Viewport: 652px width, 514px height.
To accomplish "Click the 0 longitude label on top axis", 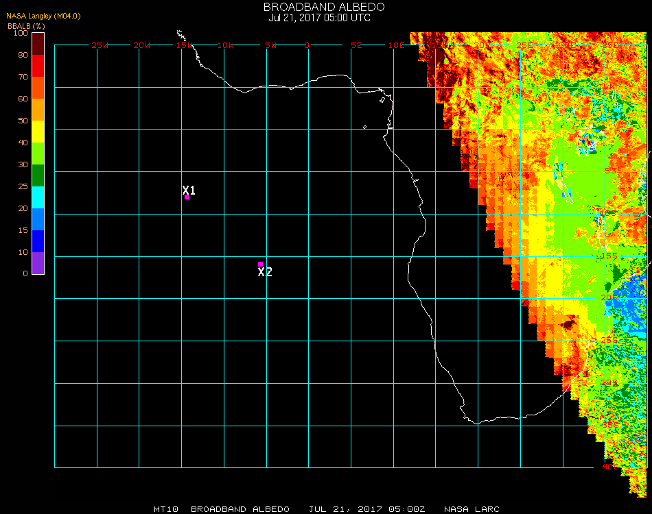I will pos(307,45).
